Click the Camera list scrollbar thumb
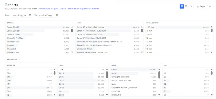The width and height of the screenshot is (216, 99). click(72, 30)
